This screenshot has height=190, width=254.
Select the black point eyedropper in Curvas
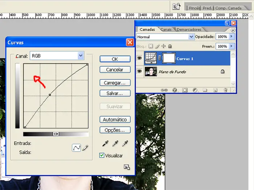pos(105,144)
